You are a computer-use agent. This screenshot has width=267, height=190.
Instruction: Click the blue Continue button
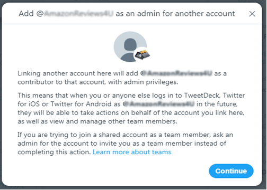pos(231,171)
